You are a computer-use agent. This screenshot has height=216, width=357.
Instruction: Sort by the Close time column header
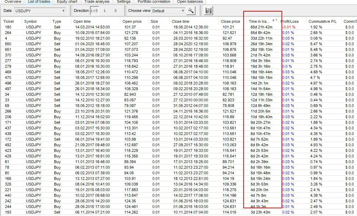point(180,21)
